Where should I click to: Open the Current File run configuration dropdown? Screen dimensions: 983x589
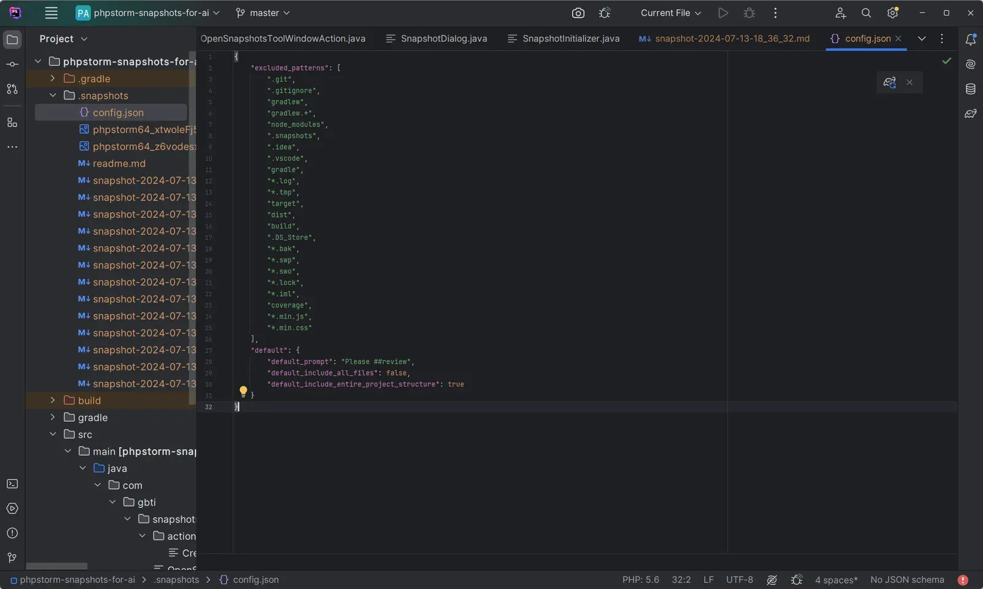pyautogui.click(x=671, y=13)
